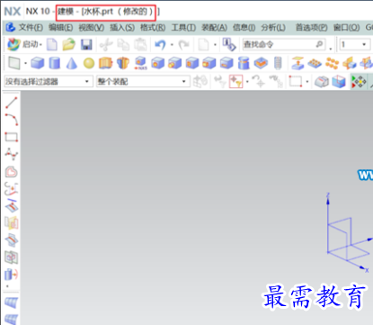
Task: Open the 首选项(P) menu
Action: pos(312,28)
